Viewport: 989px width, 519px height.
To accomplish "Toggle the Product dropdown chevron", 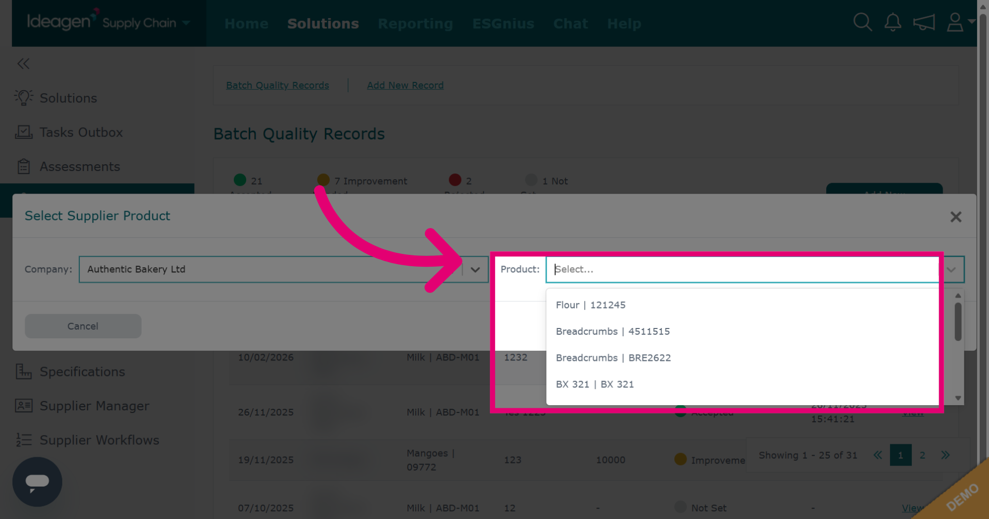I will [951, 269].
